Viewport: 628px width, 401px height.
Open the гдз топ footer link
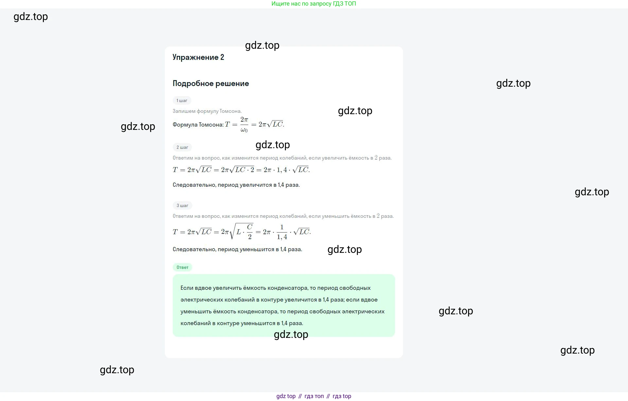(x=314, y=396)
